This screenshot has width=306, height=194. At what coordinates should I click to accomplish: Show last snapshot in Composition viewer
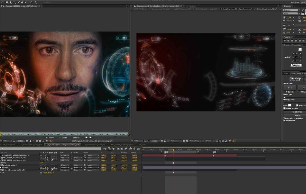[x=165, y=141]
